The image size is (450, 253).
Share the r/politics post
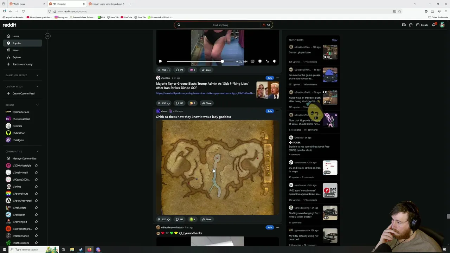[207, 103]
